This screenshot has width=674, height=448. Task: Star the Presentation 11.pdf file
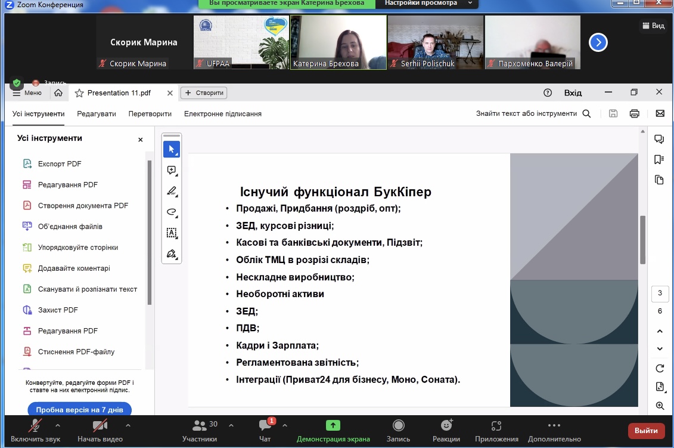pos(79,93)
